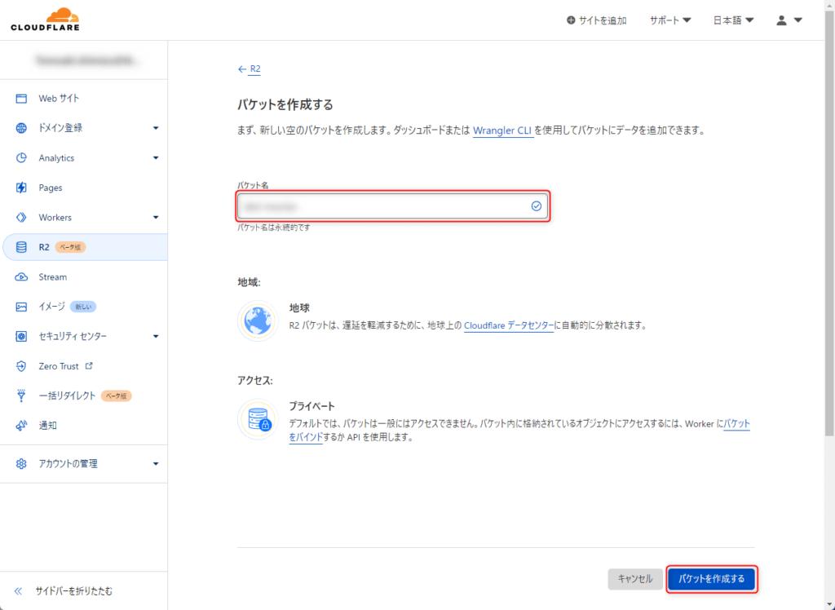Click the Pages lightning icon

click(x=21, y=188)
